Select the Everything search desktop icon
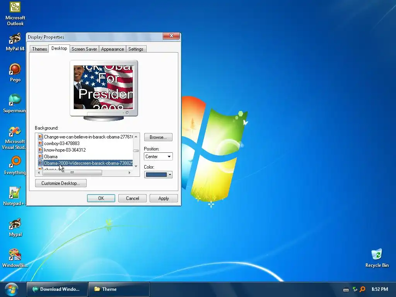Screen dimensions: 396x297 pyautogui.click(x=15, y=166)
